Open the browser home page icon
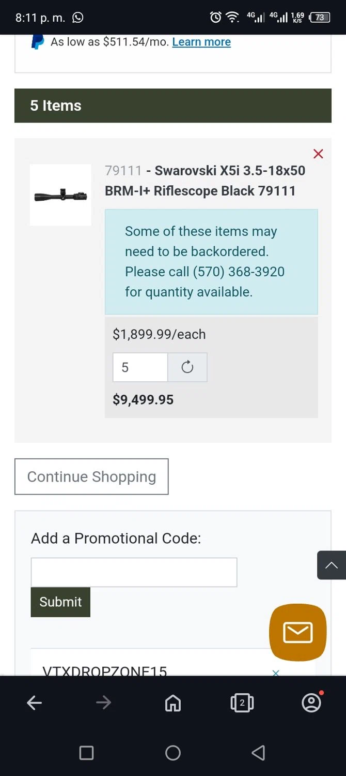 click(173, 703)
